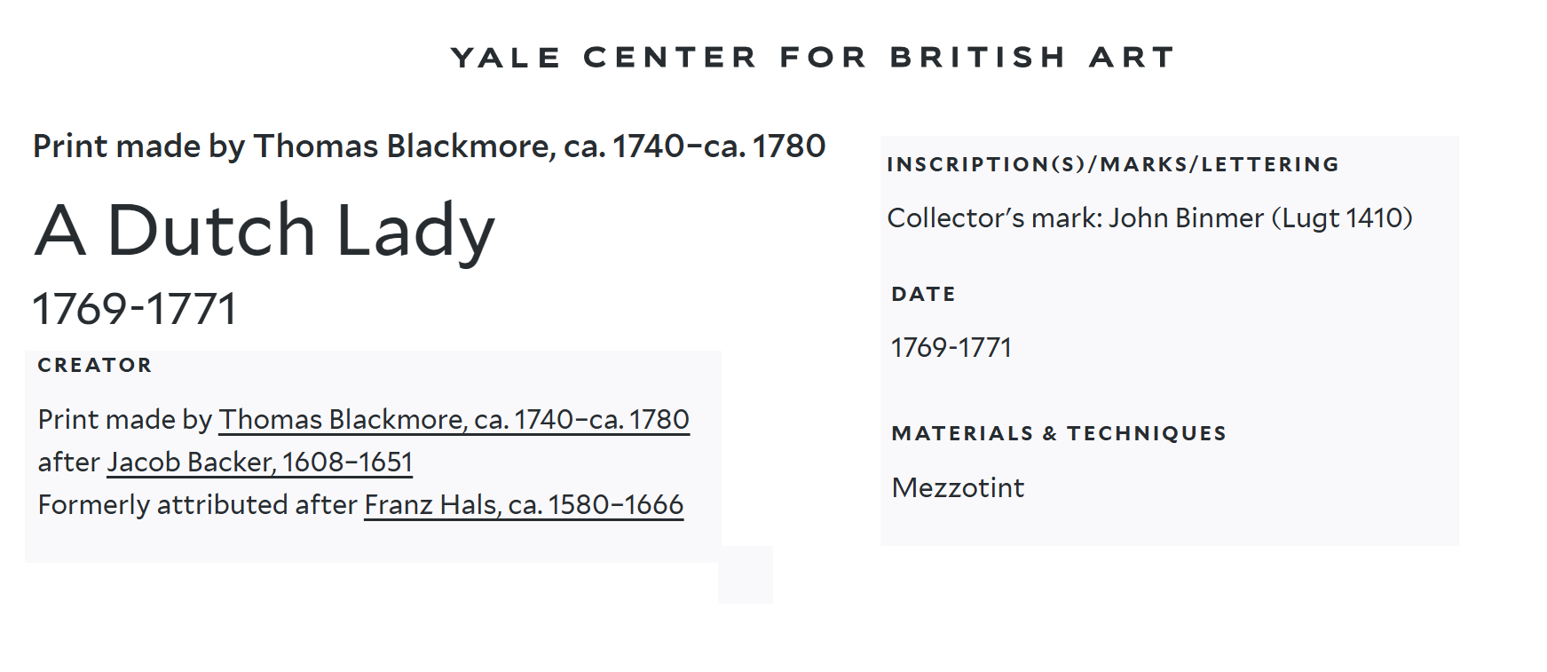Screen dimensions: 1547x672
Task: Click the small gray square below the Creator panel
Action: 746,575
